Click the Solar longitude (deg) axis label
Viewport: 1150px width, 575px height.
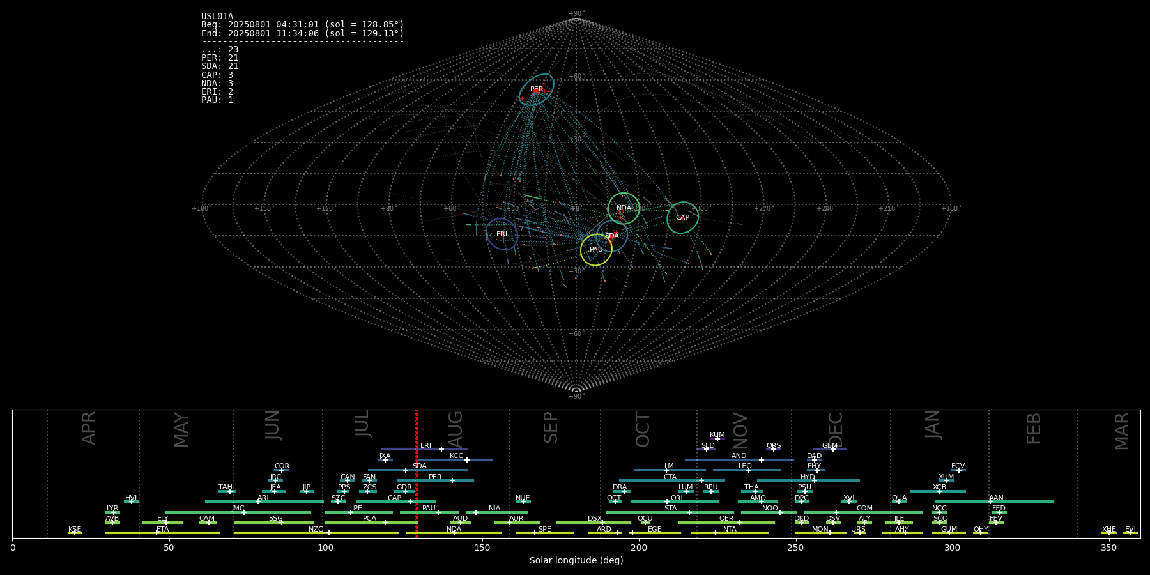click(576, 560)
